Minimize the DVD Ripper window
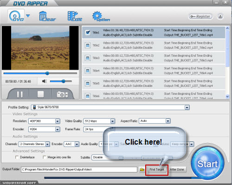Image resolution: width=232 pixels, height=185 pixels. 216,2
